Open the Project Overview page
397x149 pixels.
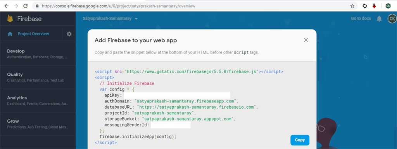[33, 34]
